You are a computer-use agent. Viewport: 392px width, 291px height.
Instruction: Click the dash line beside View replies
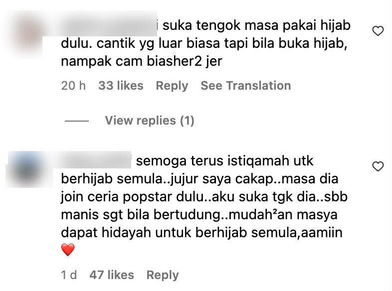pos(77,121)
